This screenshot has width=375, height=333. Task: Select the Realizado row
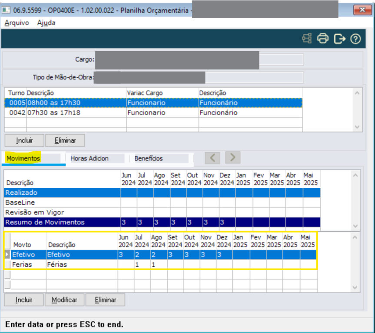tap(162, 193)
